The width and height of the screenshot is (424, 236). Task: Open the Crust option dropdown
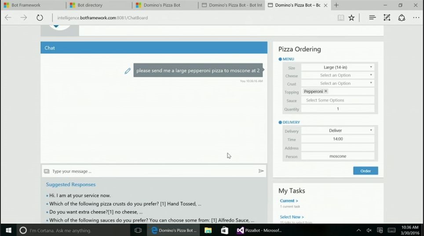click(338, 83)
